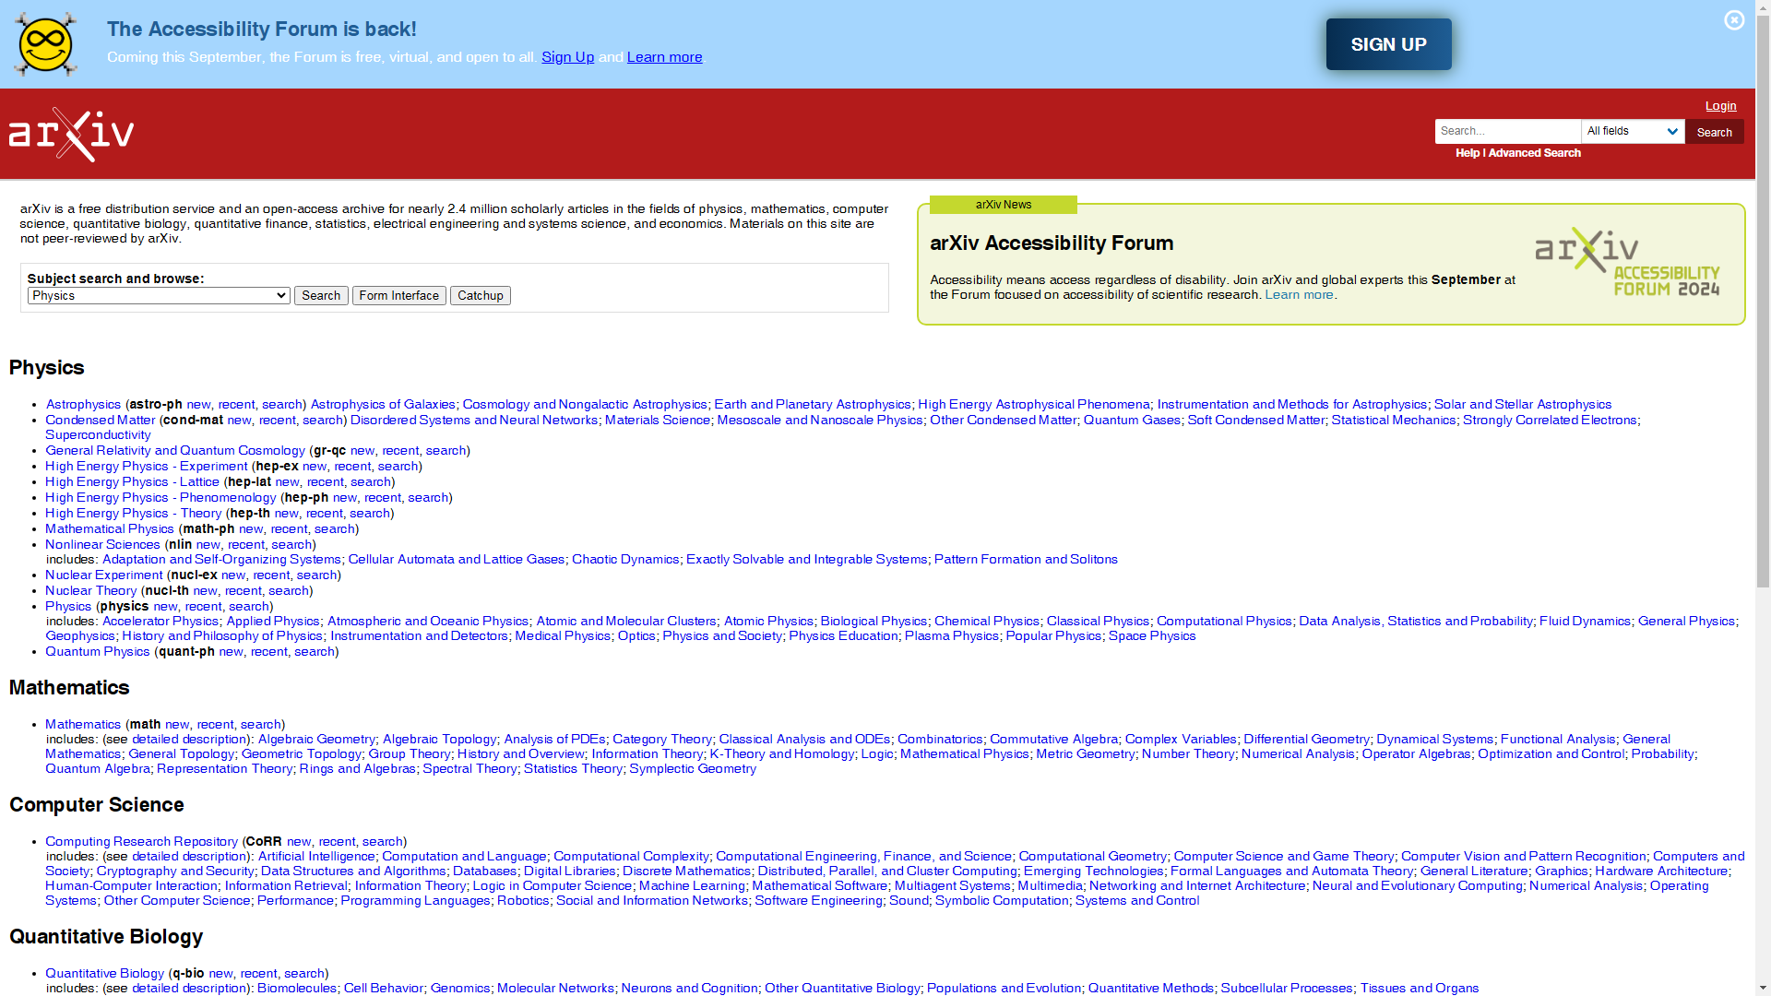Open Mathematics detailed description
The height and width of the screenshot is (996, 1771).
tap(189, 740)
